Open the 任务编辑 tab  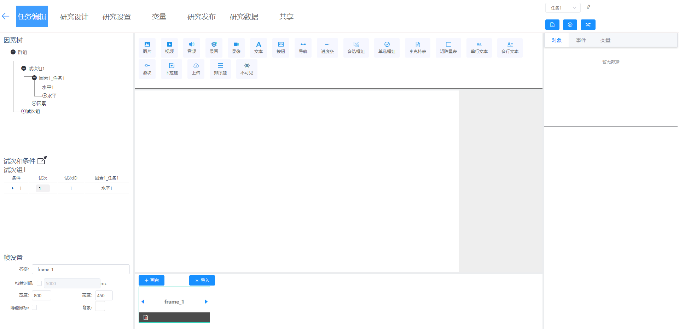(32, 16)
